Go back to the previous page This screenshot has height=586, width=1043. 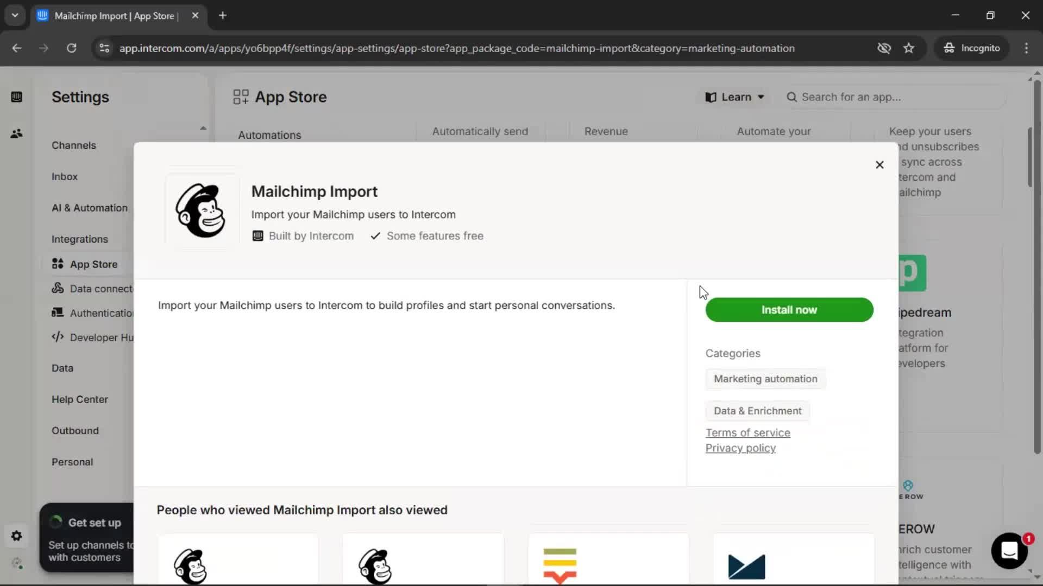pos(17,48)
